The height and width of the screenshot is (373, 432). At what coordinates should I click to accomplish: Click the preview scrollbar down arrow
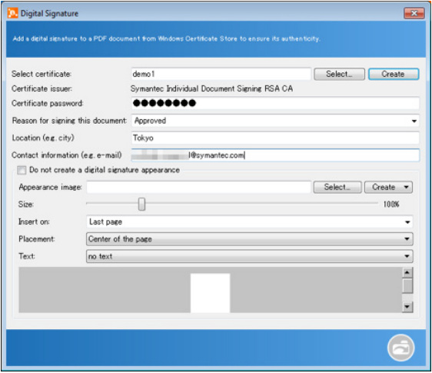click(x=407, y=307)
